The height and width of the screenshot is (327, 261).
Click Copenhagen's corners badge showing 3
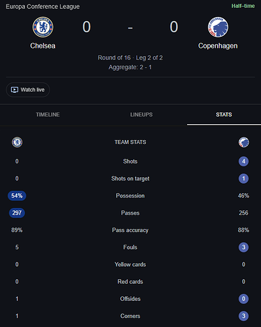coord(243,316)
